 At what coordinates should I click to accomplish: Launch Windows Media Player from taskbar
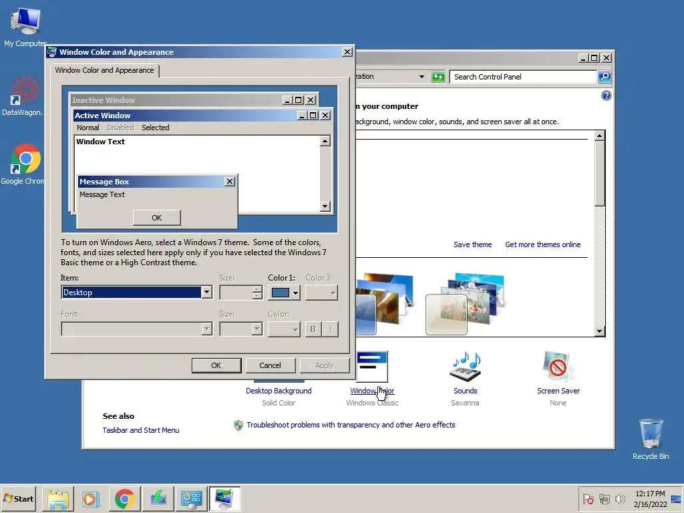pos(91,498)
